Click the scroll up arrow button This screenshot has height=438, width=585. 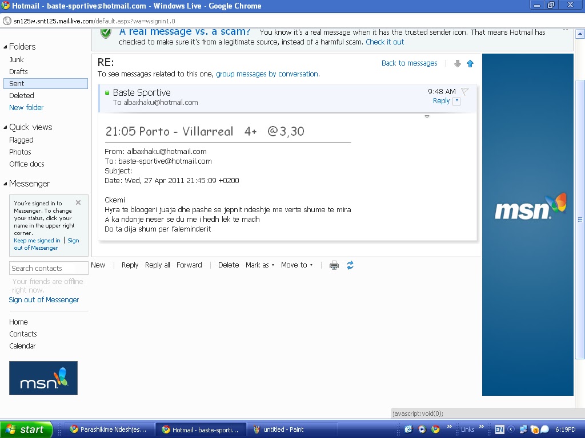pos(580,34)
